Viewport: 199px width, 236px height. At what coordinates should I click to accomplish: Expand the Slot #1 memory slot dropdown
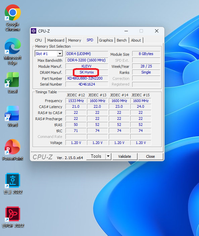click(60, 54)
